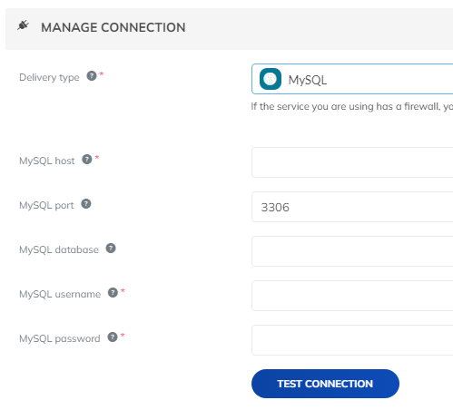This screenshot has width=453, height=410.
Task: Select the MySQL port field showing 3306
Action: [x=352, y=207]
